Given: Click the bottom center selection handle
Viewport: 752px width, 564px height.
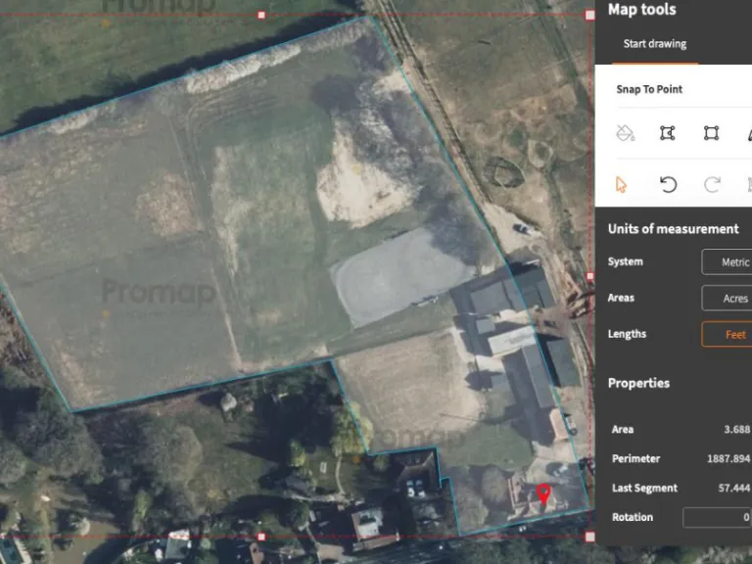Looking at the screenshot, I should pyautogui.click(x=261, y=537).
